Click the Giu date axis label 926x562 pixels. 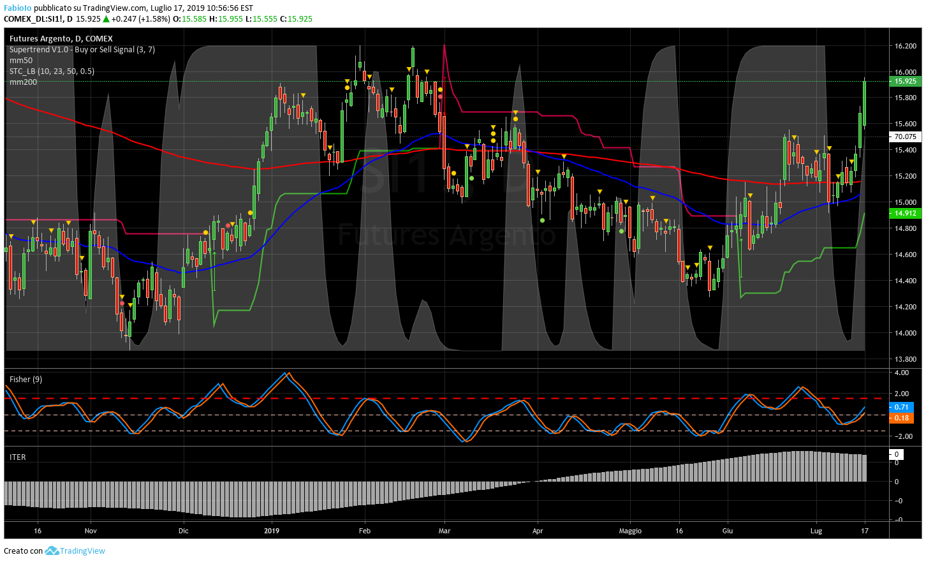728,531
